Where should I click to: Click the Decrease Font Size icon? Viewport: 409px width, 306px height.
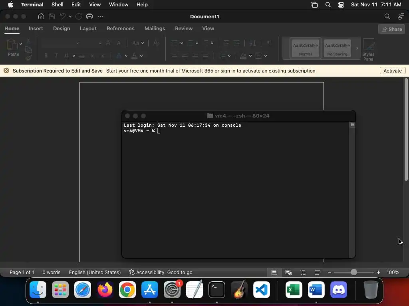118,43
